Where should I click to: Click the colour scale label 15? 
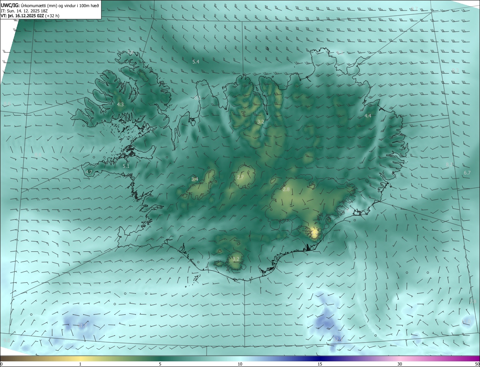pyautogui.click(x=320, y=364)
